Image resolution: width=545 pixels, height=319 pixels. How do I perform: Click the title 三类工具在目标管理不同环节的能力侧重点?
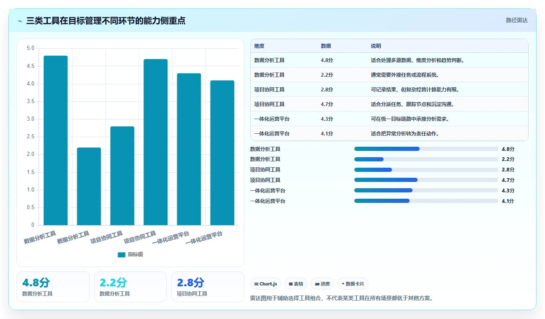[106, 21]
